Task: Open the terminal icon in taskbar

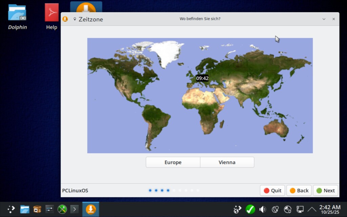Action: point(75,209)
